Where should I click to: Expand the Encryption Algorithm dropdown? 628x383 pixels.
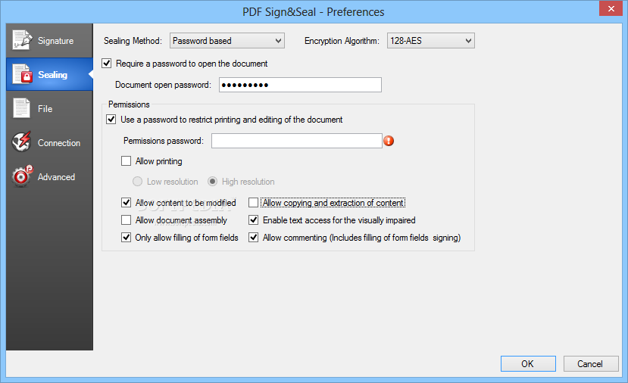pos(430,41)
